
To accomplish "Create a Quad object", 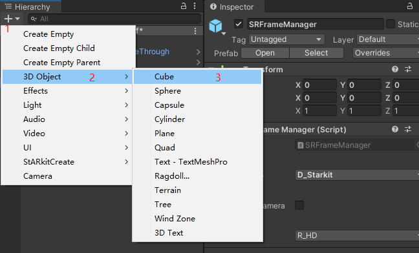I will click(197, 147).
